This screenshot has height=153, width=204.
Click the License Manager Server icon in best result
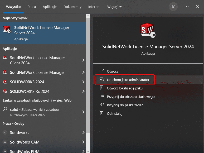tap(7, 30)
